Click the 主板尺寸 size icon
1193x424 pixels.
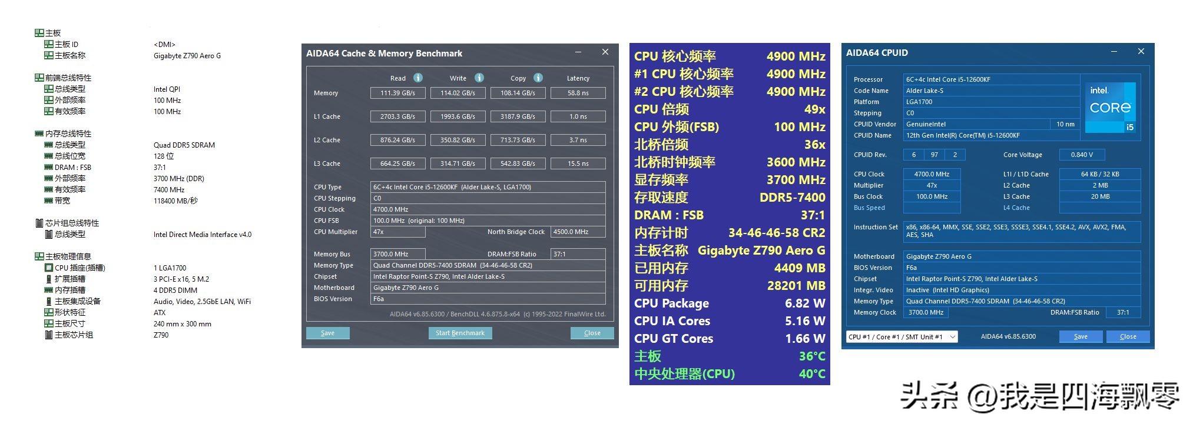click(x=49, y=323)
